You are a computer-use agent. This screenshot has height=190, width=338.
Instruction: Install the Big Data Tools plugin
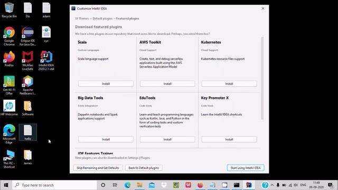click(106, 139)
